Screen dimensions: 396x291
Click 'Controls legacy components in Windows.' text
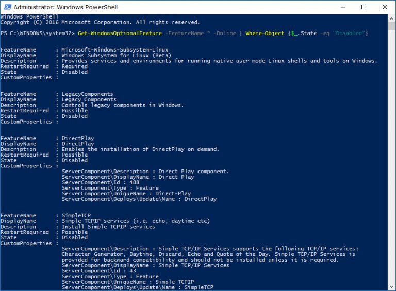point(123,105)
